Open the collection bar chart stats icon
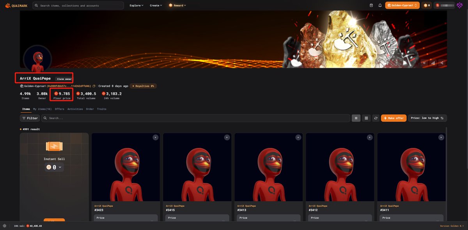The image size is (468, 230). (x=433, y=63)
